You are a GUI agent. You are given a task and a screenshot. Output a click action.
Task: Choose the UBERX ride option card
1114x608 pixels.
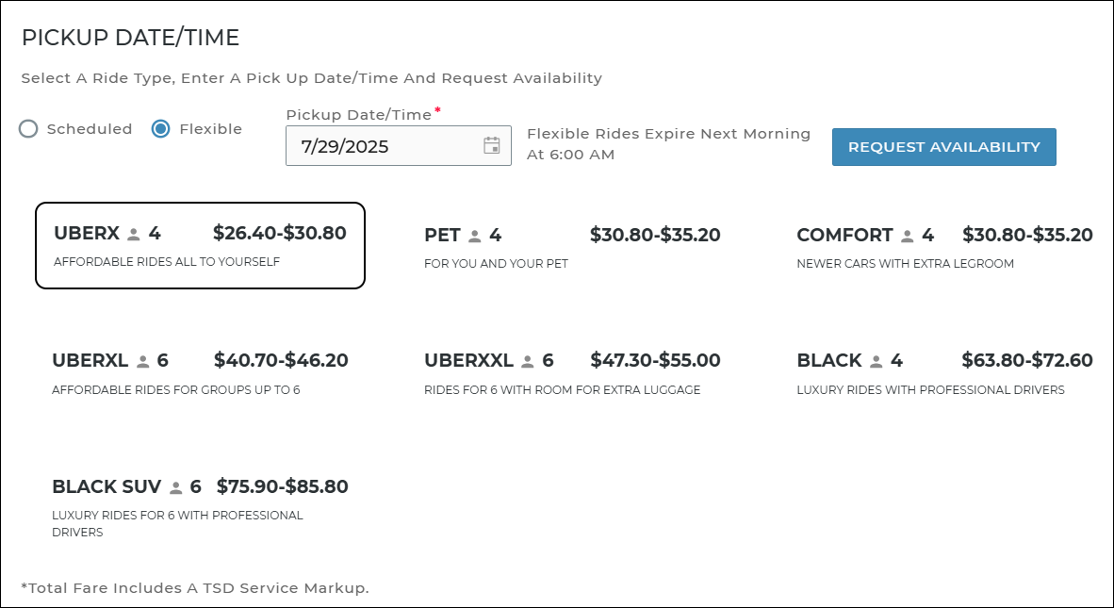200,246
